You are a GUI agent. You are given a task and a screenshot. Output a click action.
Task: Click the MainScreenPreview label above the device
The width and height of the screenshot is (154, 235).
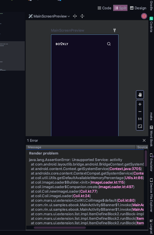68,31
